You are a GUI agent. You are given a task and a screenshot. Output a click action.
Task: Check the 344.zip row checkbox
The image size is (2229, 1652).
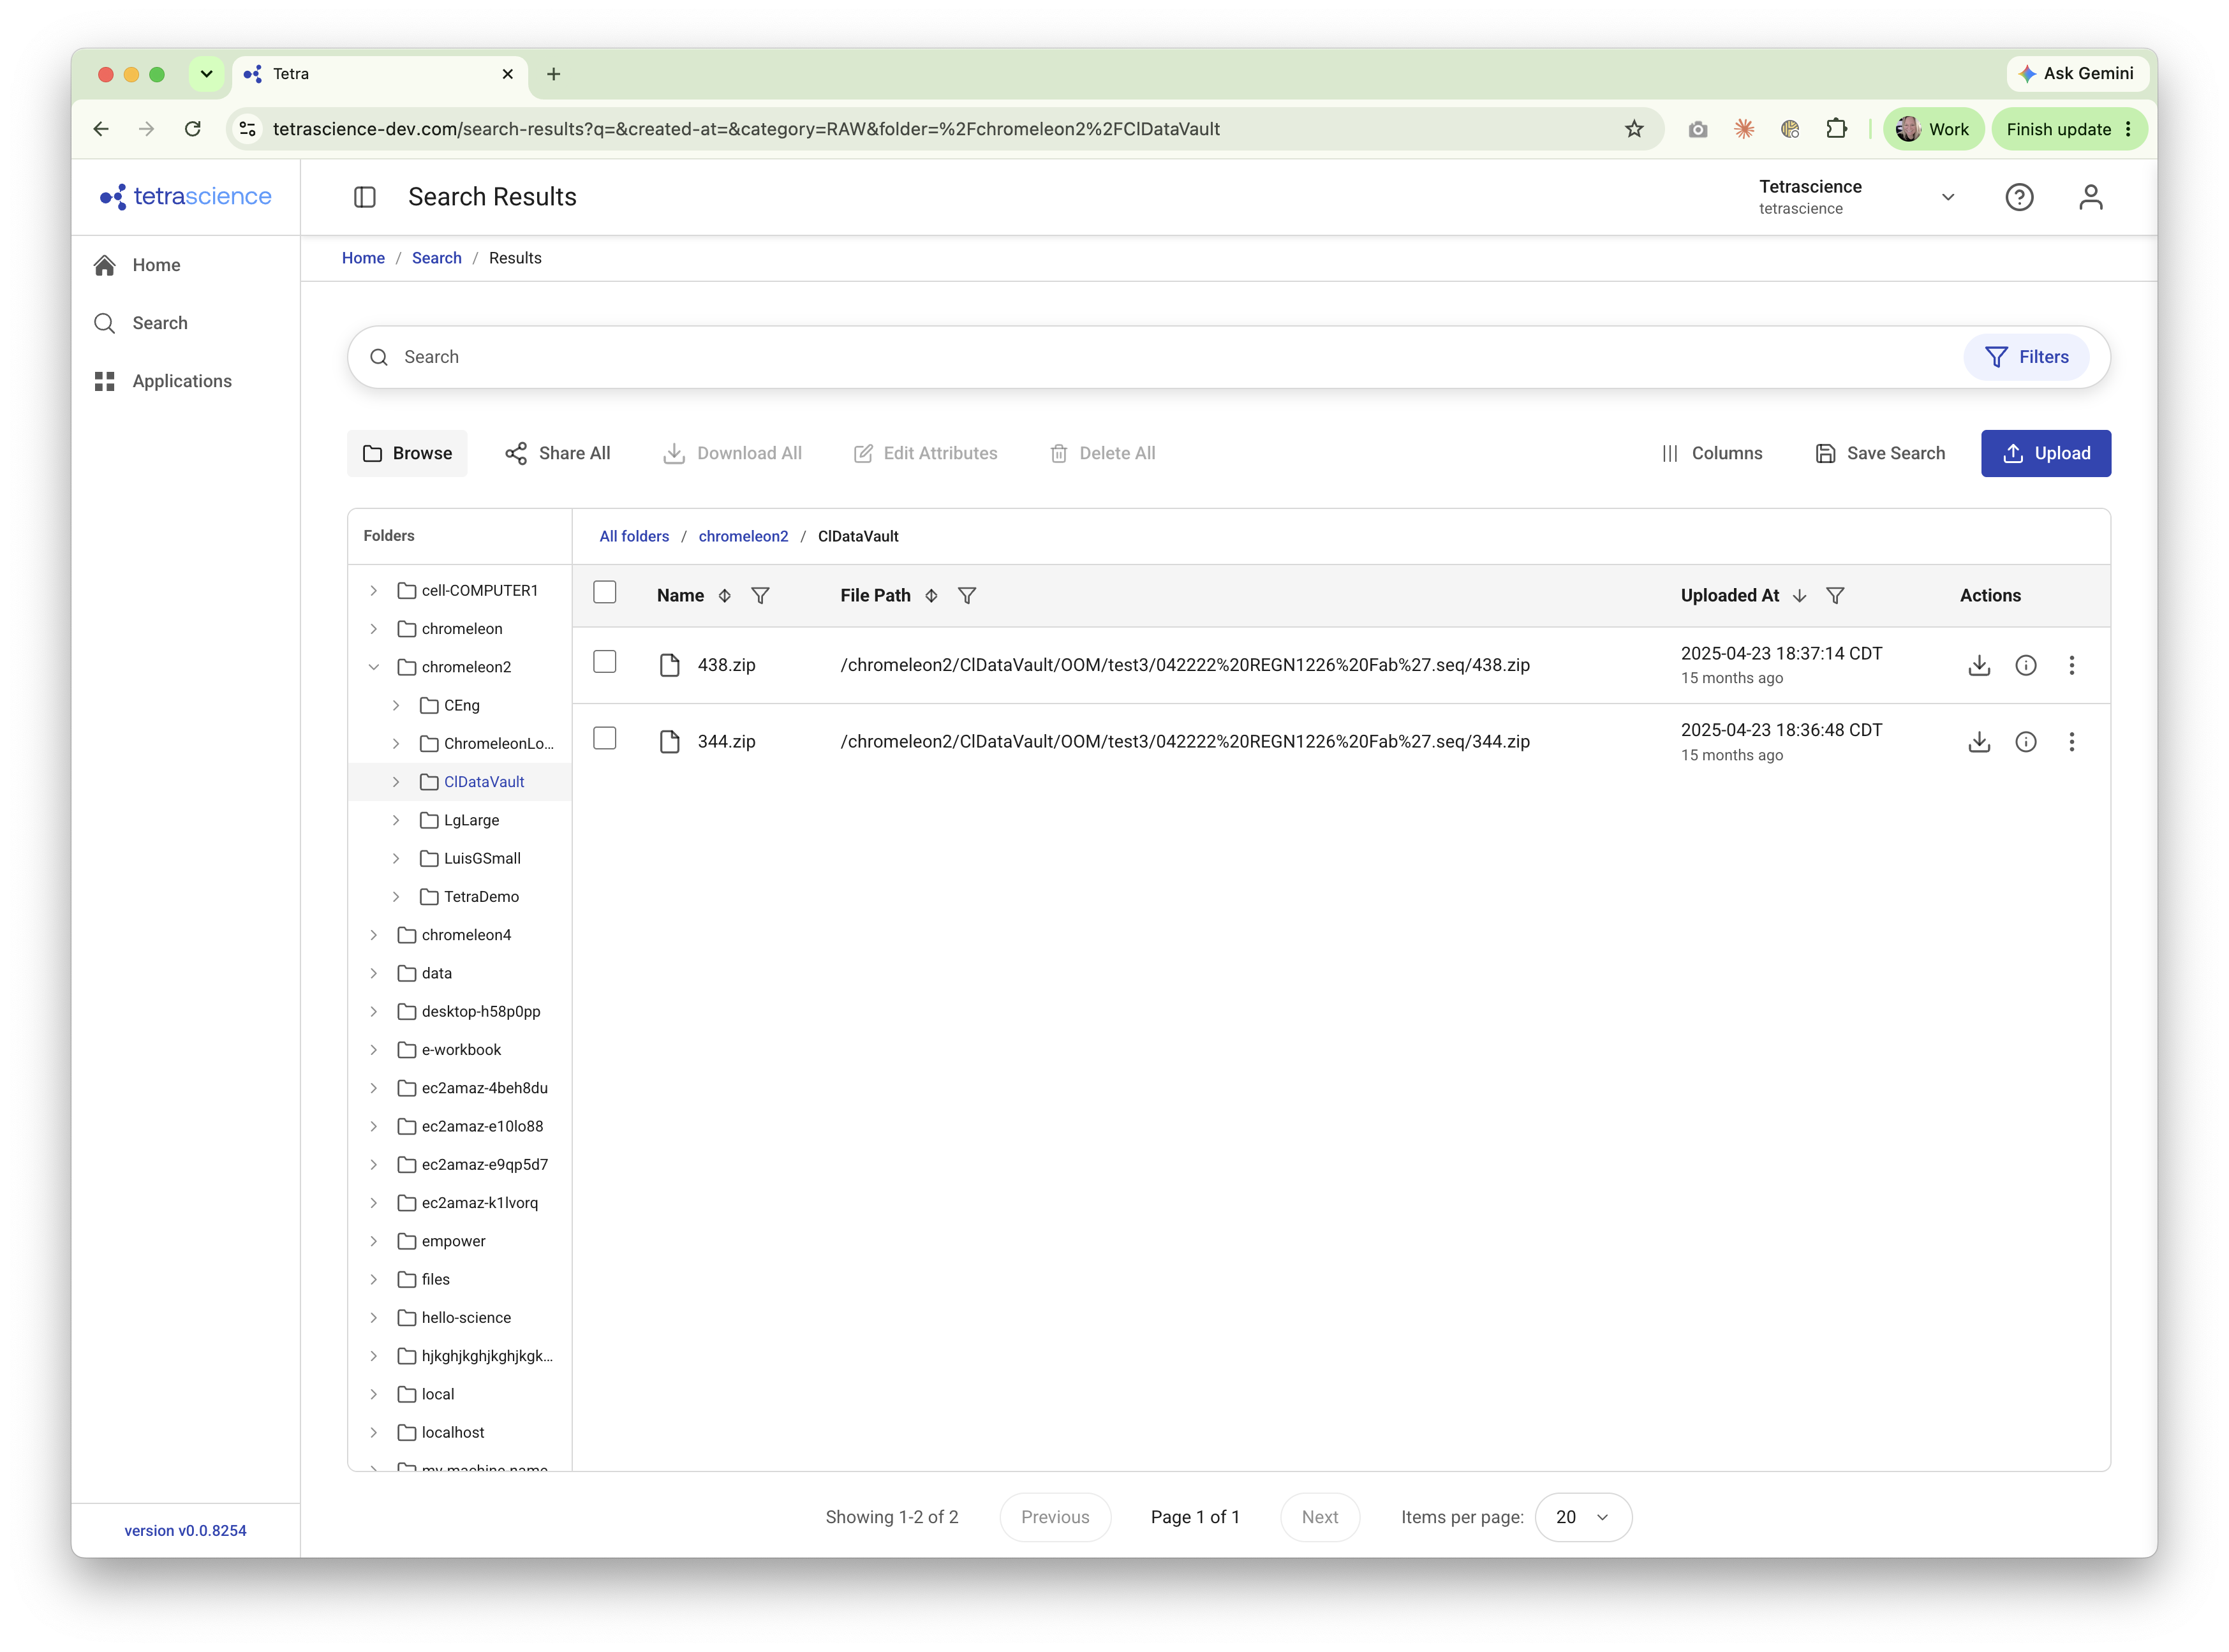pos(605,739)
